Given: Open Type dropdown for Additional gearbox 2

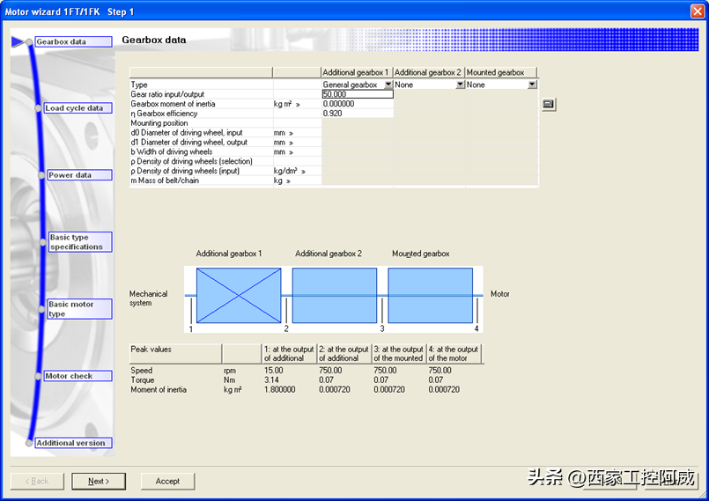Looking at the screenshot, I should pyautogui.click(x=460, y=85).
